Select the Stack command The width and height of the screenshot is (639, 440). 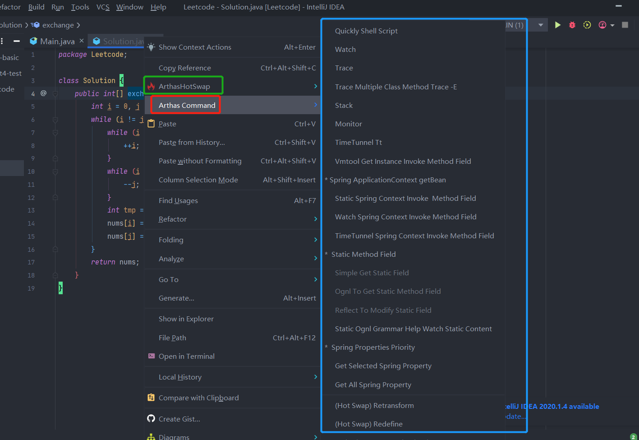(414, 105)
